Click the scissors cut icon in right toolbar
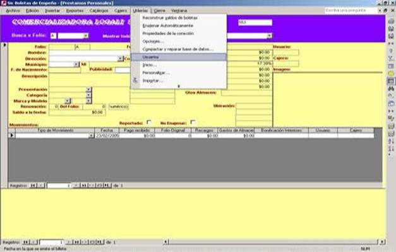The image size is (396, 252). pyautogui.click(x=391, y=59)
